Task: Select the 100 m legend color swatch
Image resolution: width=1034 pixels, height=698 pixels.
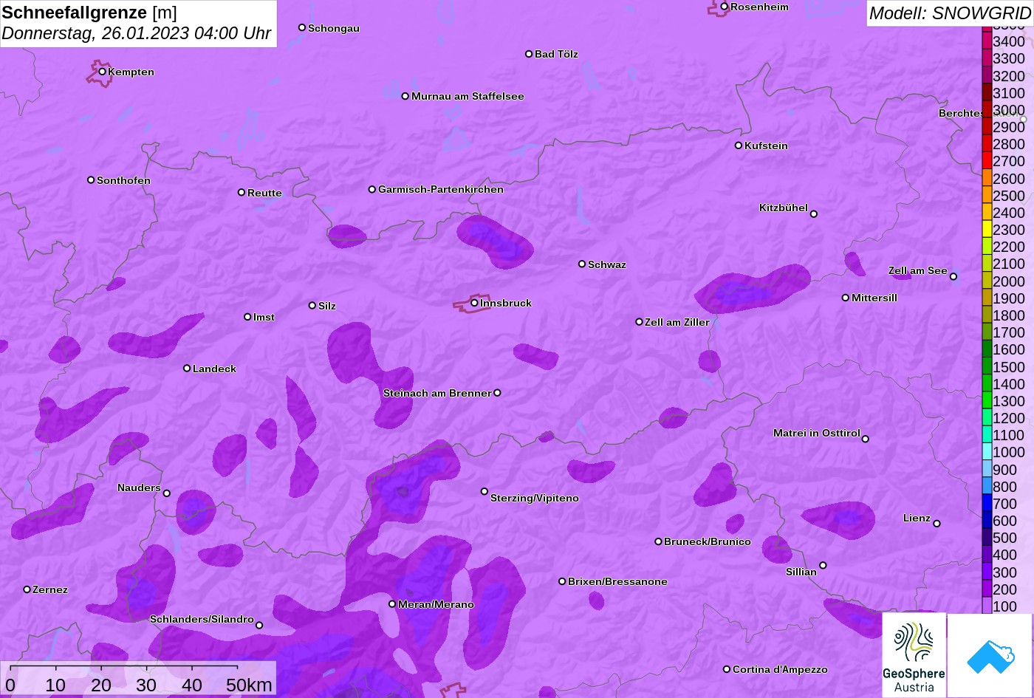Action: tap(987, 606)
